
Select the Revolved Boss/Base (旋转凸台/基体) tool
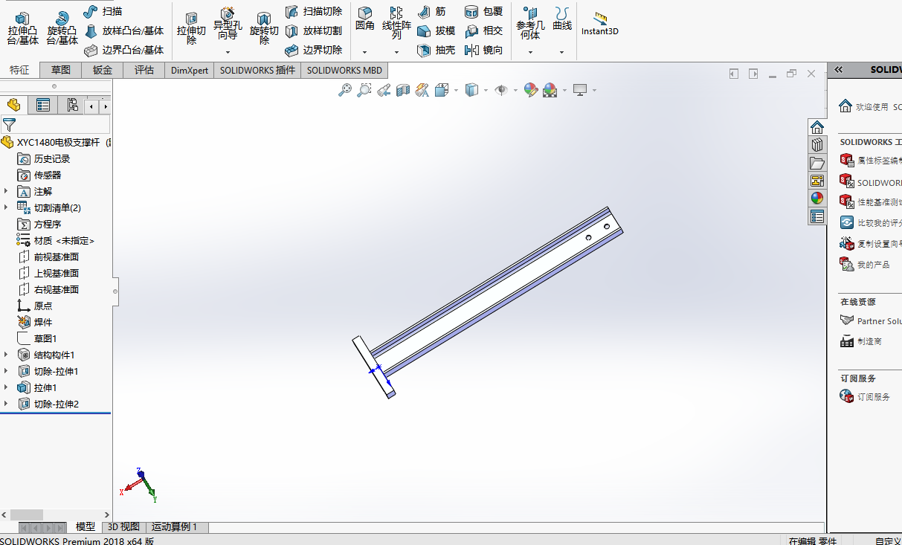(x=62, y=28)
